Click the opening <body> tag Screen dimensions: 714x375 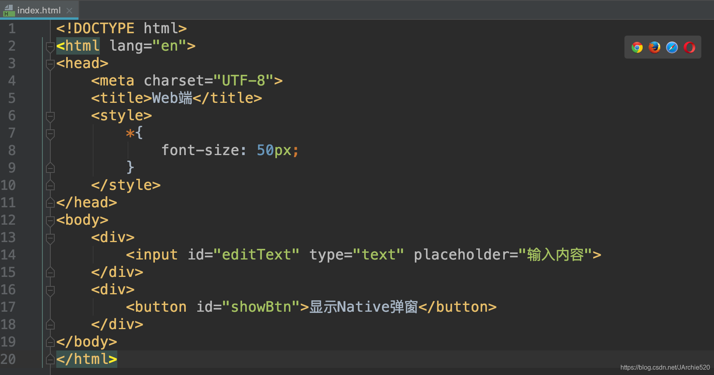point(82,220)
